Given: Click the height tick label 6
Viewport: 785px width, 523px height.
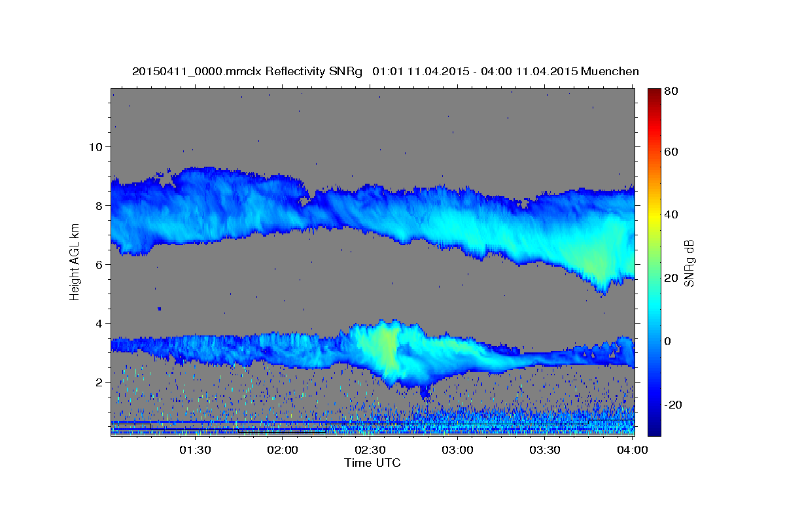Looking at the screenshot, I should click(x=98, y=265).
